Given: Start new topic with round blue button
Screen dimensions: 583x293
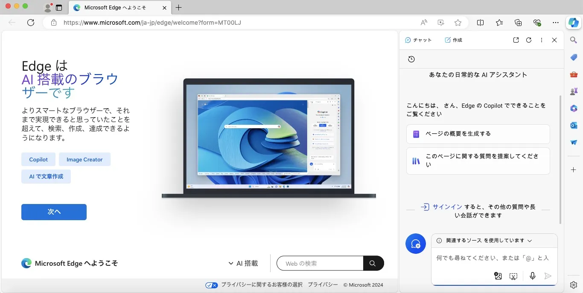Looking at the screenshot, I should (x=416, y=244).
